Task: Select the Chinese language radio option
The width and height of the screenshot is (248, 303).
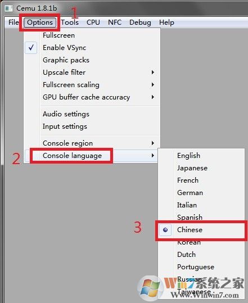Action: click(165, 230)
